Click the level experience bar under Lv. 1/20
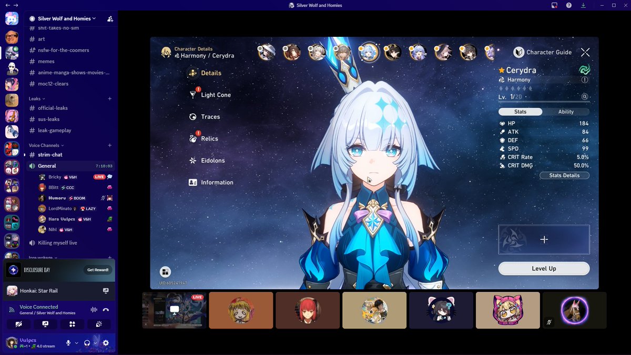The image size is (631, 355). 543,102
